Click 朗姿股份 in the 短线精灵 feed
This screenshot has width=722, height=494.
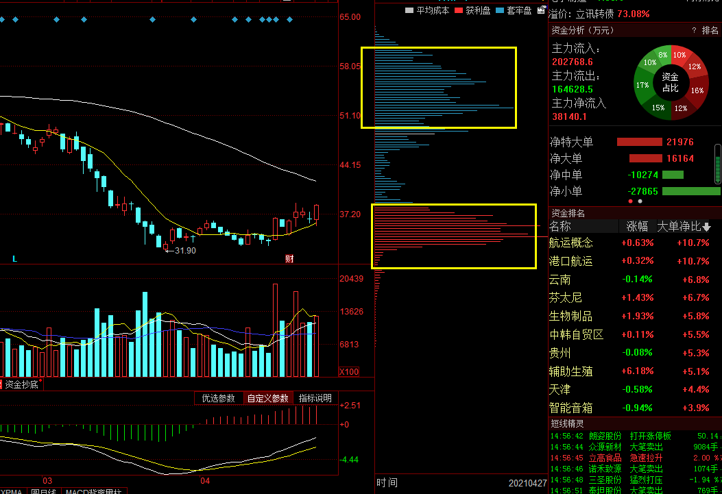coord(605,436)
